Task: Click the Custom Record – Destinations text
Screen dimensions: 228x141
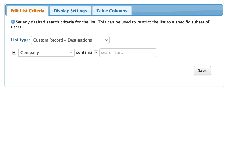Action: point(62,40)
